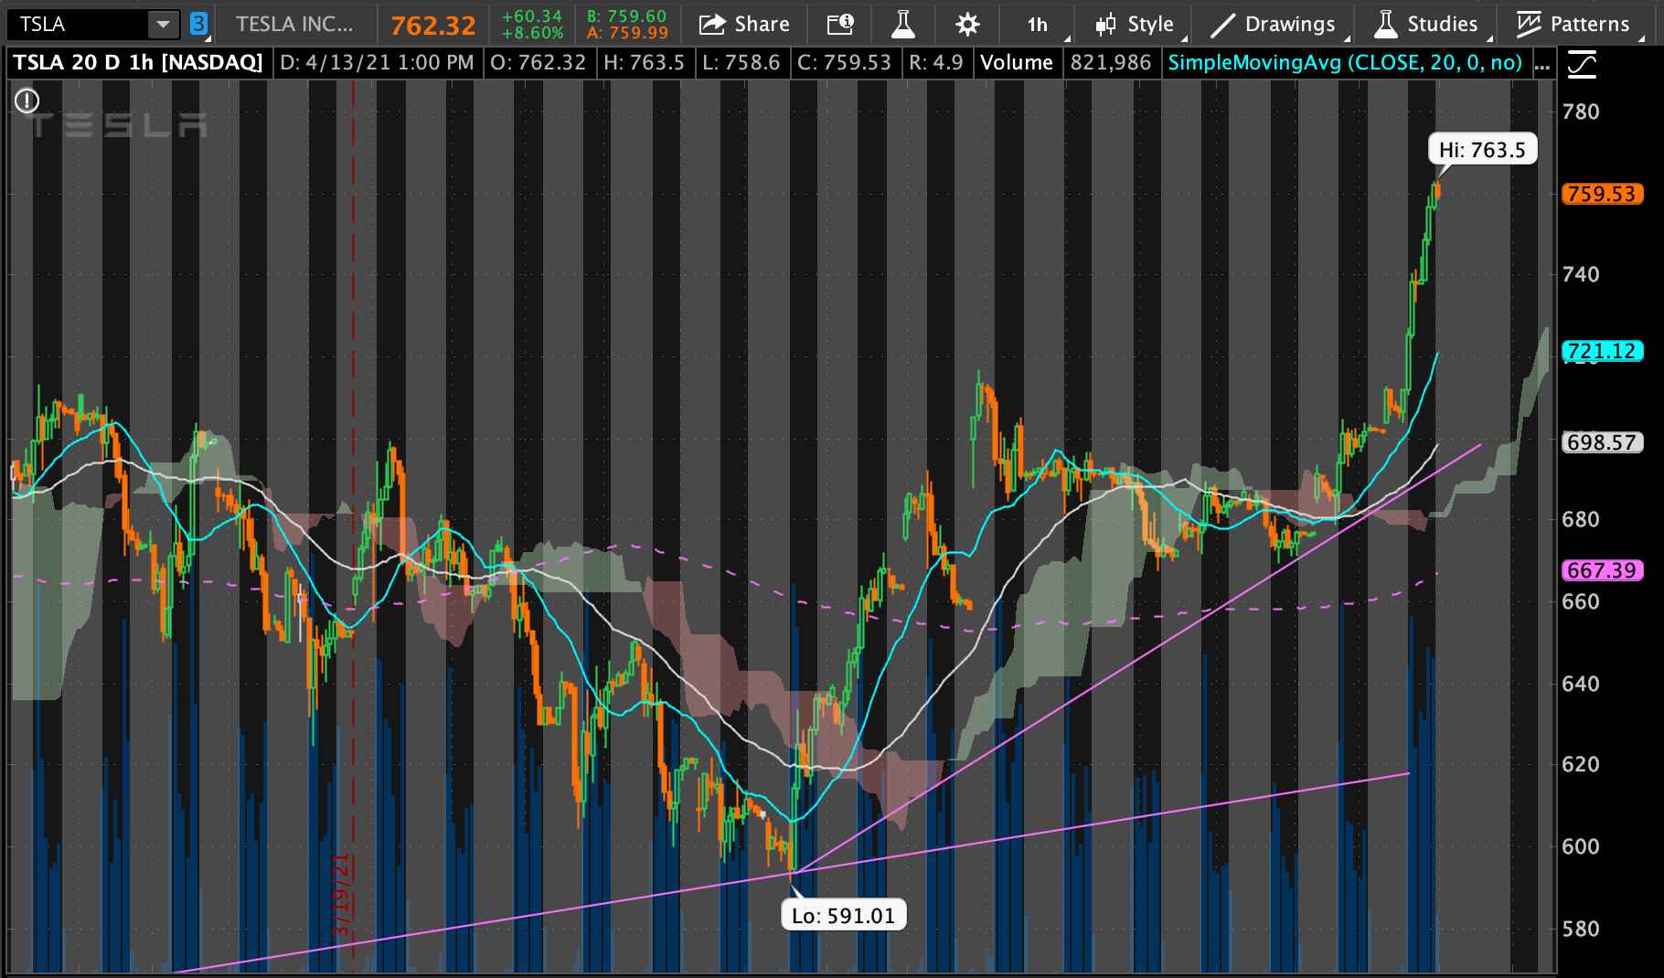
Task: Click the price axis scale icon in the corner
Action: (1582, 65)
